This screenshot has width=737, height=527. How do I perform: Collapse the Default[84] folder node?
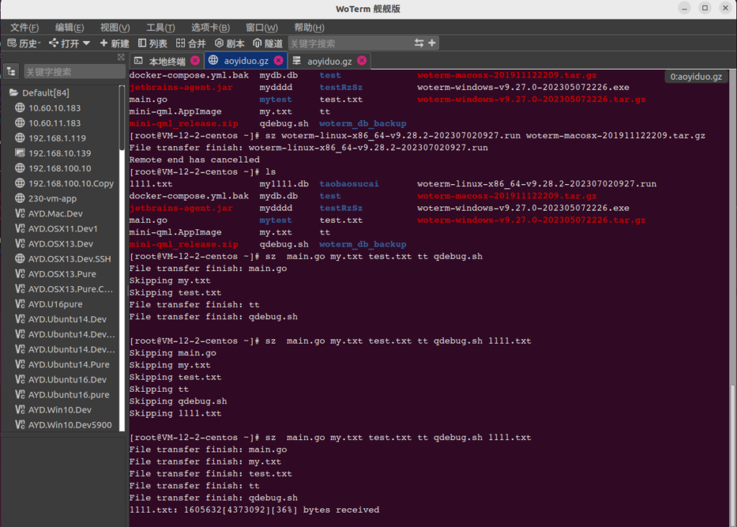click(x=14, y=93)
